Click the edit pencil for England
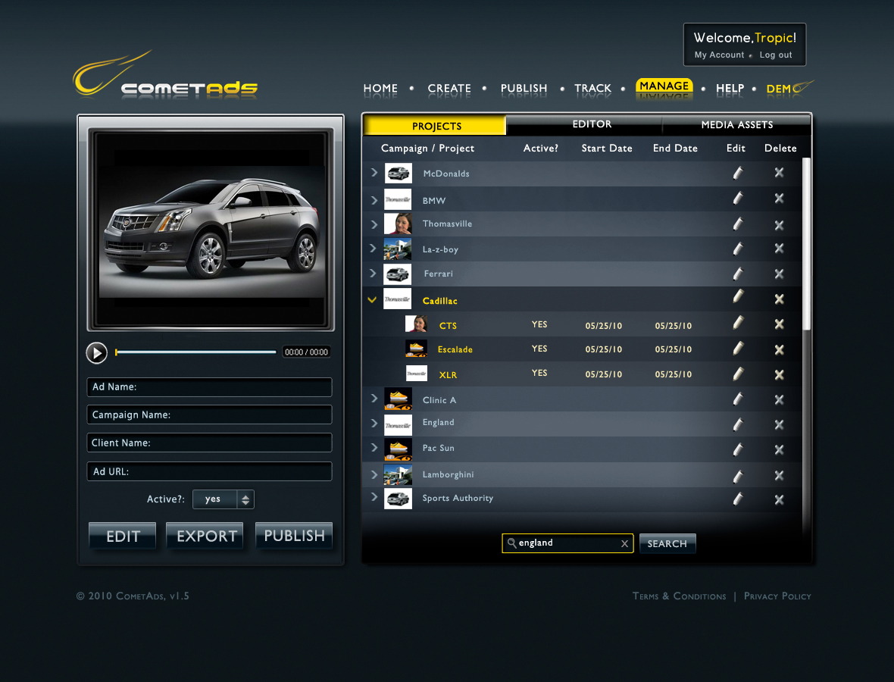The image size is (894, 682). 738,424
